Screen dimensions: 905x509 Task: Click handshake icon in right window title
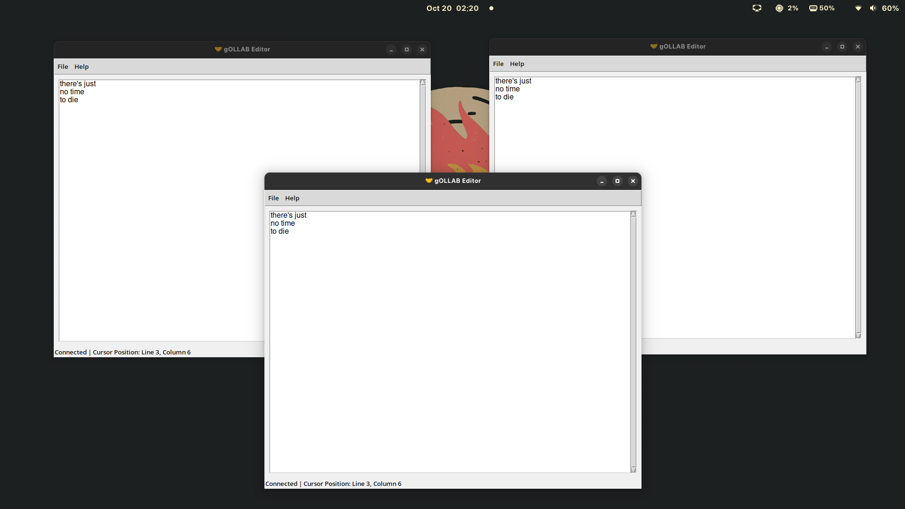(654, 46)
